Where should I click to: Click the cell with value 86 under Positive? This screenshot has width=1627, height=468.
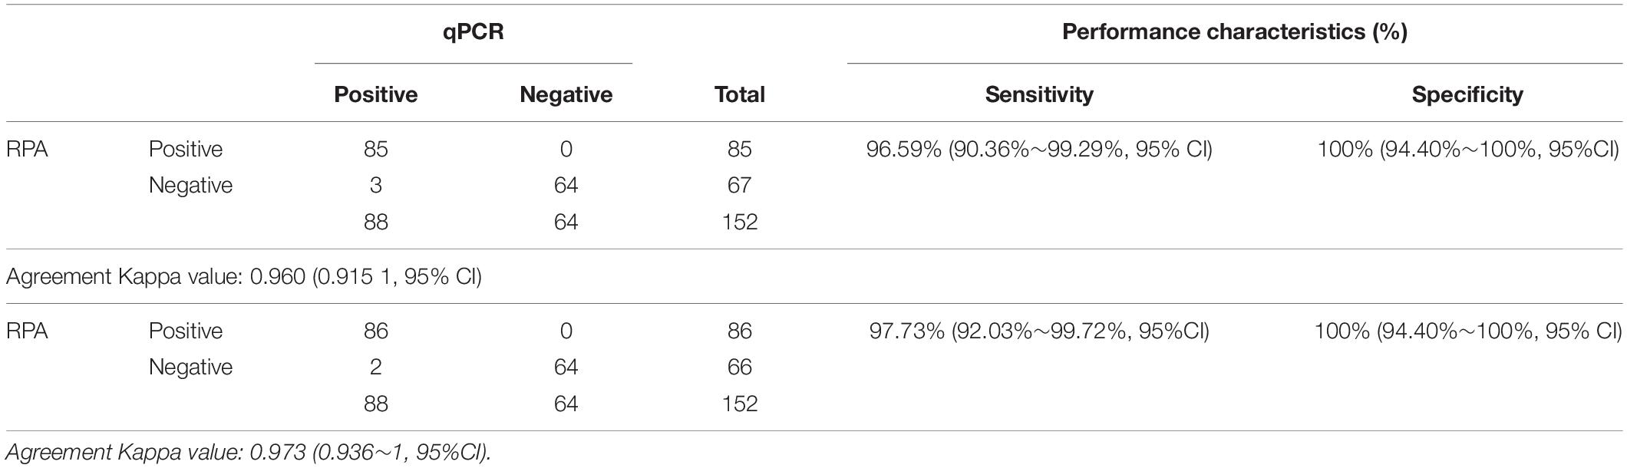click(x=376, y=331)
